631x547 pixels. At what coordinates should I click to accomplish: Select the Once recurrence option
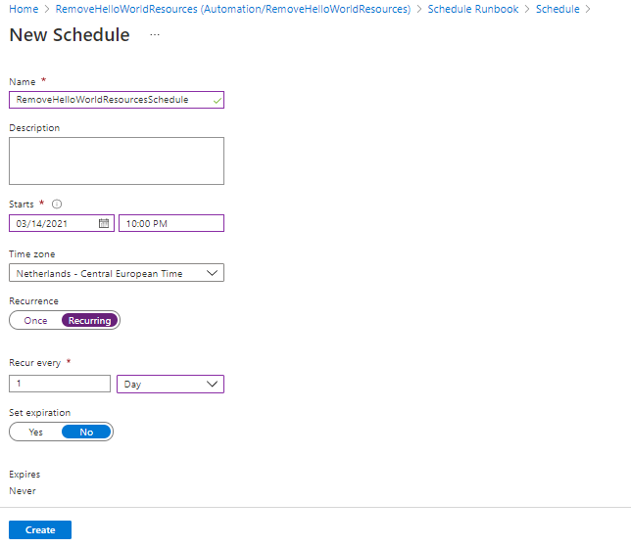coord(35,320)
